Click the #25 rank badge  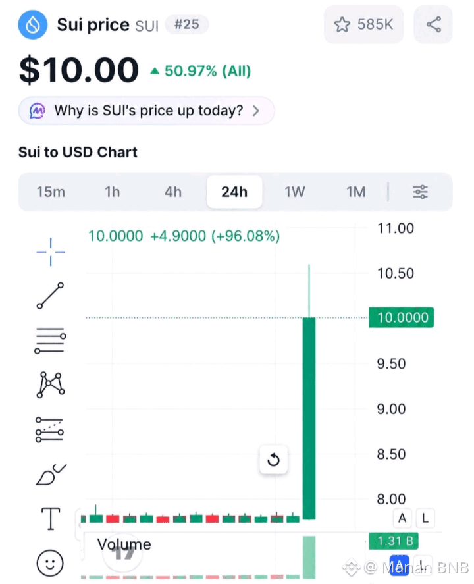(186, 24)
